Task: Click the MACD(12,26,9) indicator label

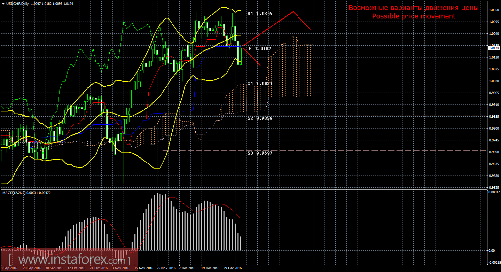Action: (x=14, y=193)
